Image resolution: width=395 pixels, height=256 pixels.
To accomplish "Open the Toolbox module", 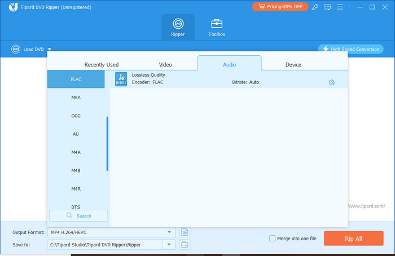I will tap(217, 27).
